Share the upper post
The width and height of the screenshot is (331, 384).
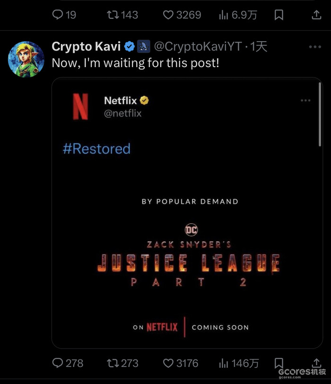click(x=316, y=15)
